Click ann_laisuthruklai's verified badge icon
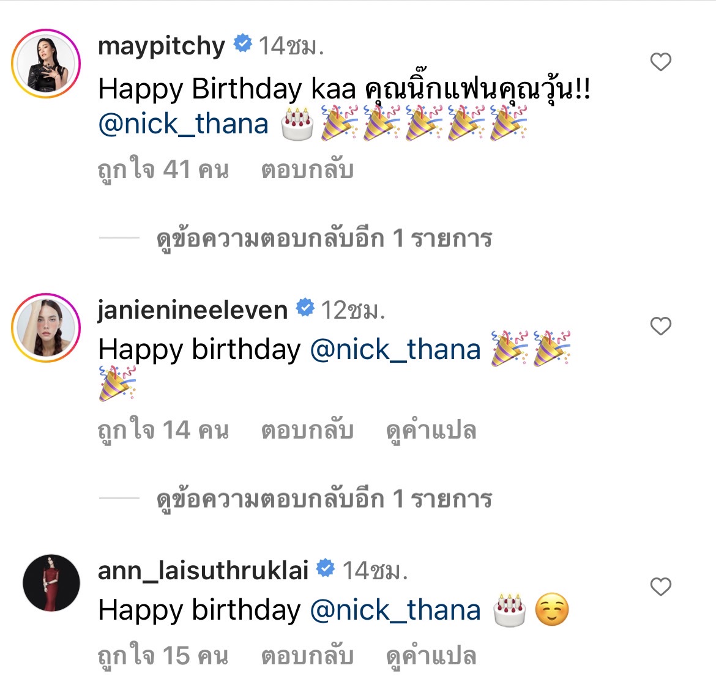Viewport: 716px width, 679px height. [x=325, y=570]
